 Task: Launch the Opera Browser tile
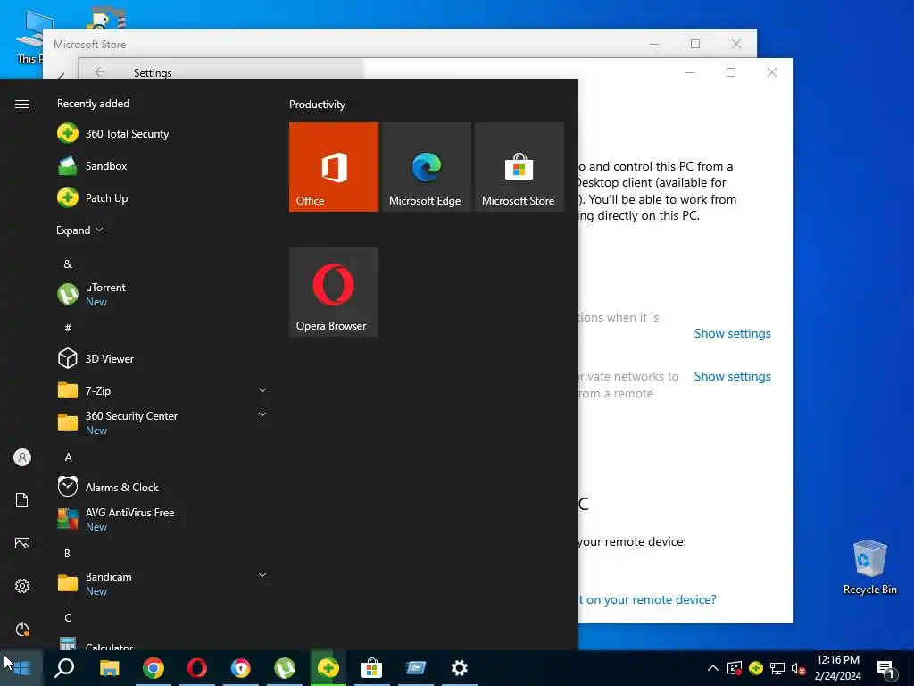tap(334, 292)
